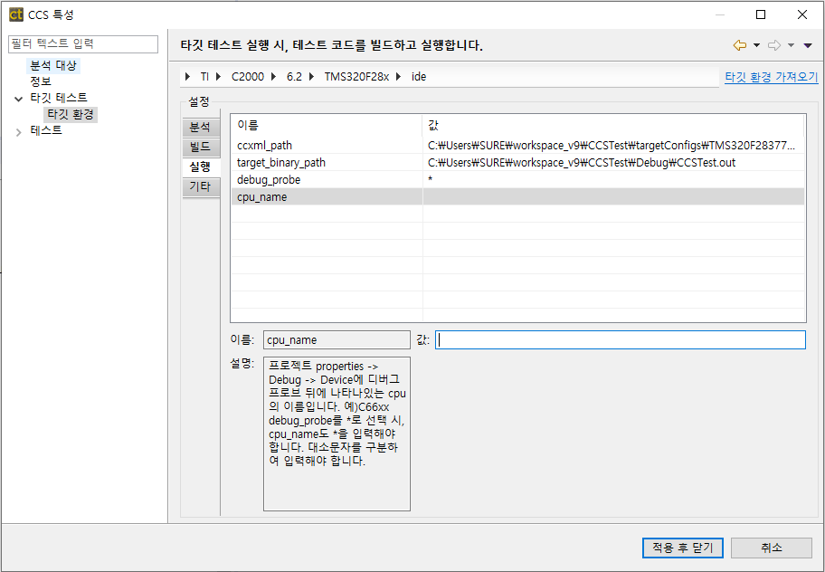Click the ccxml_path value cell
Screen dimensions: 825x572
click(613, 145)
